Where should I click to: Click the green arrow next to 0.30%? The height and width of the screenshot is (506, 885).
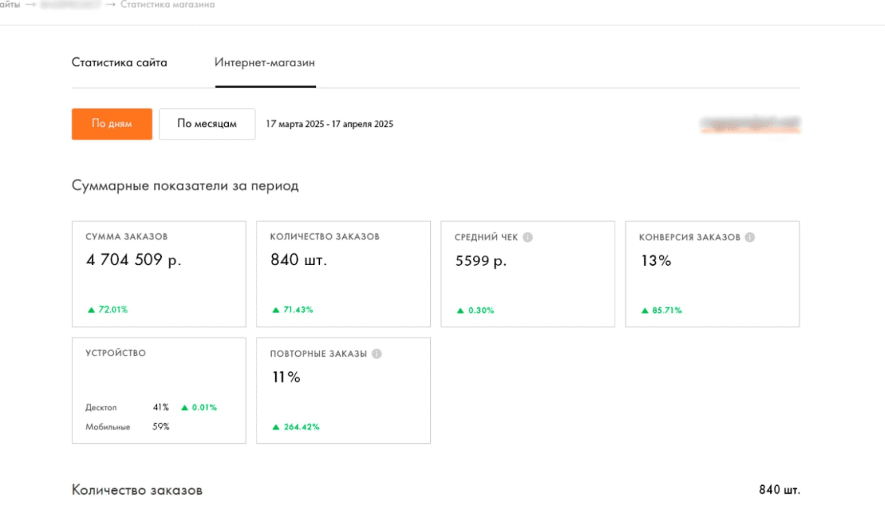click(460, 311)
